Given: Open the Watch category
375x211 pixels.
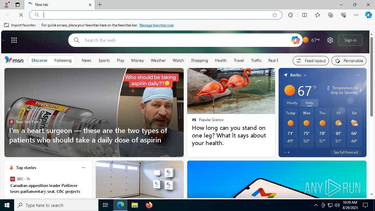Looking at the screenshot, I should (178, 60).
